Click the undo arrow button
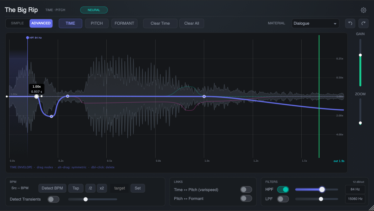This screenshot has height=211, width=374. [350, 23]
